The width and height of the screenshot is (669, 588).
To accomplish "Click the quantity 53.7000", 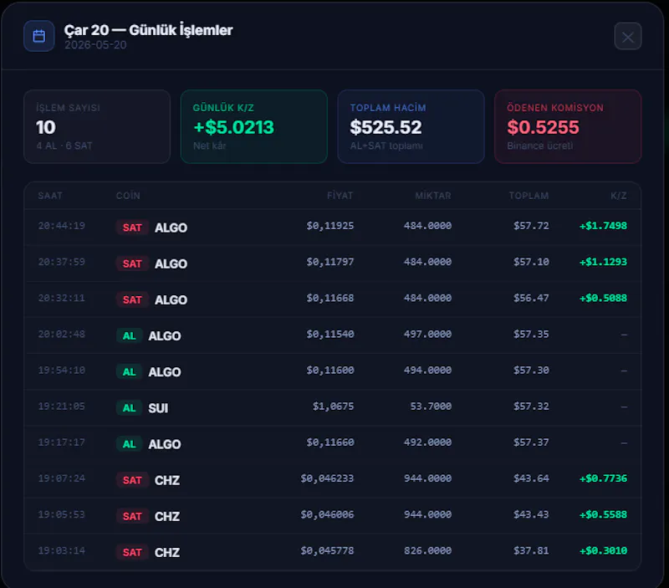I will pos(431,406).
